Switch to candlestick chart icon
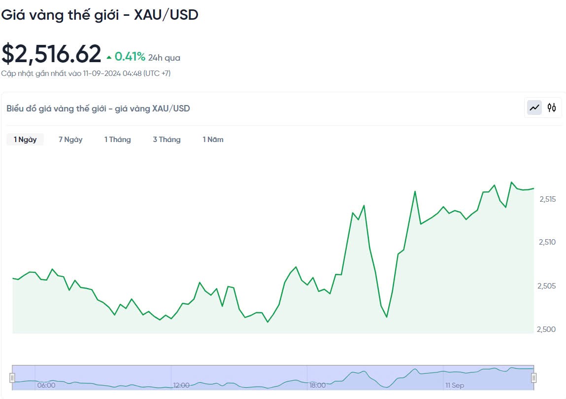 pyautogui.click(x=552, y=108)
